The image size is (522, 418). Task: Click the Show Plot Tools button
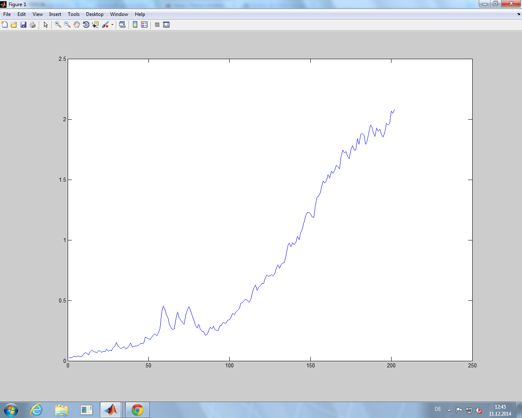tap(166, 25)
